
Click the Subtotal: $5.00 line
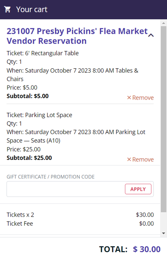click(x=27, y=96)
